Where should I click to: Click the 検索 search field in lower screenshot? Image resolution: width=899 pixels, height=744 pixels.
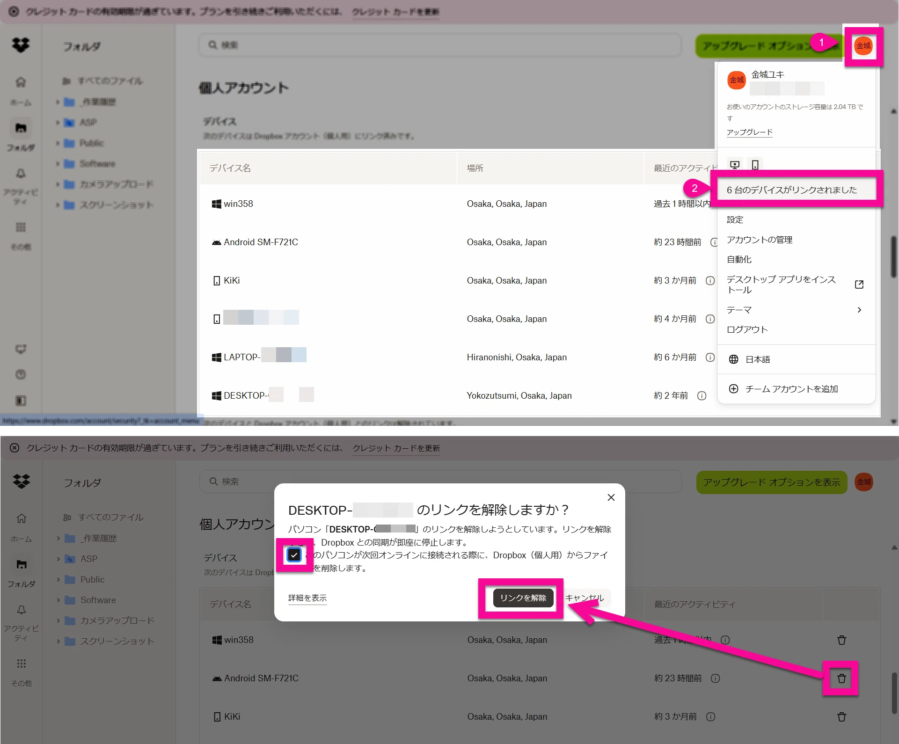tap(440, 481)
